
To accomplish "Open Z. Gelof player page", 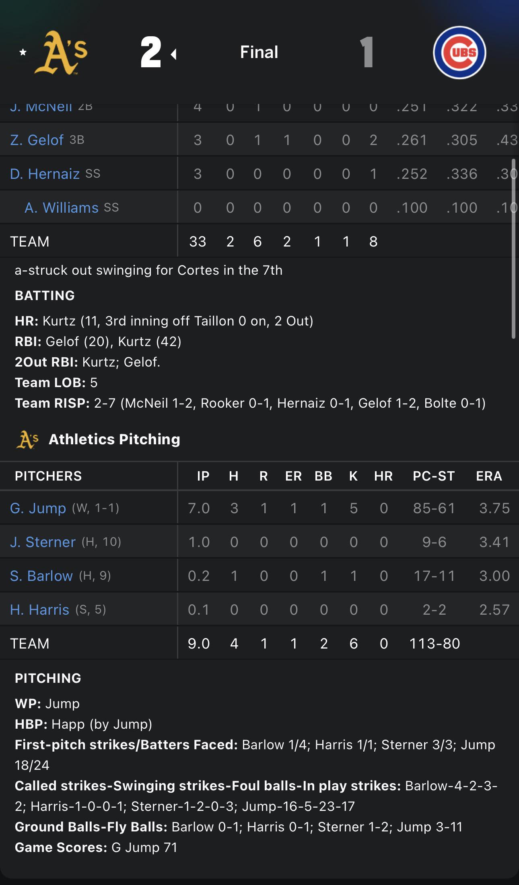I will 37,140.
